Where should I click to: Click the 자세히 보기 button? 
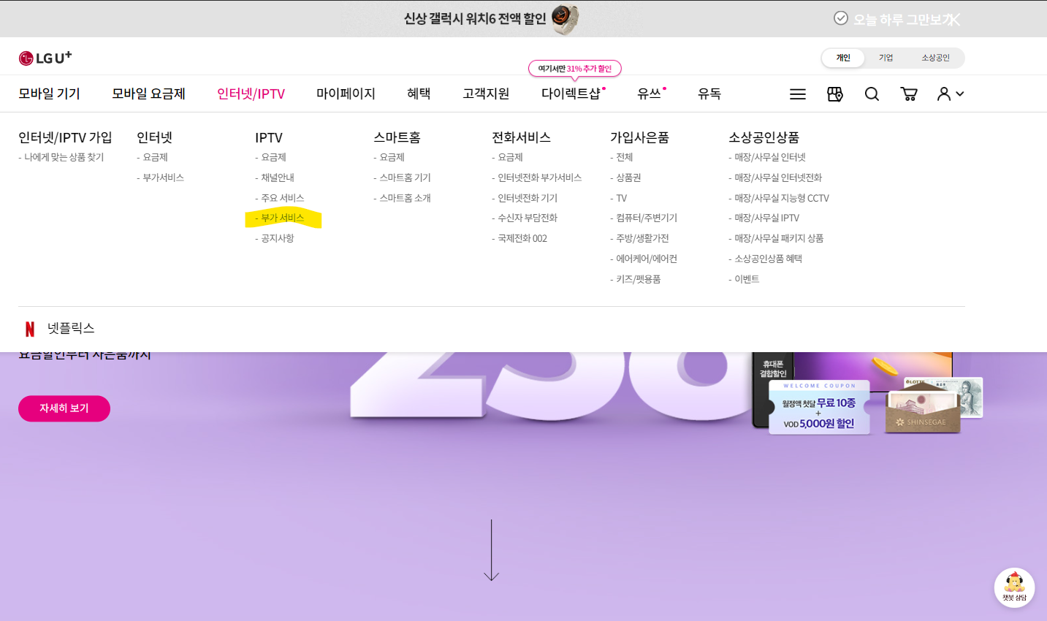[64, 408]
